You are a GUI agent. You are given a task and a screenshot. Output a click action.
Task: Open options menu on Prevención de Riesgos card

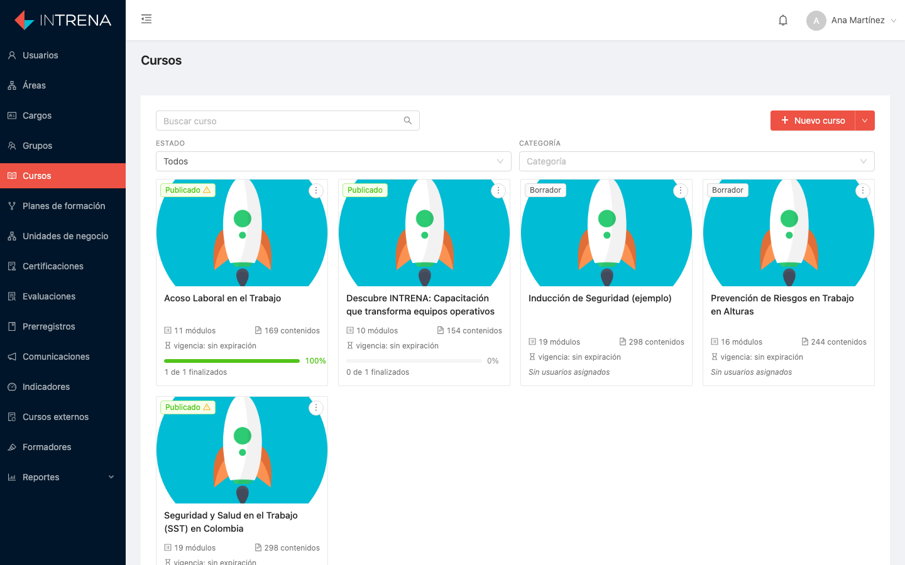point(863,190)
